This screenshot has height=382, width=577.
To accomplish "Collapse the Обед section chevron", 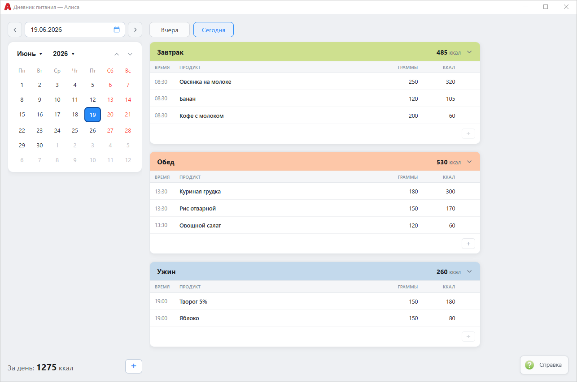I will tap(469, 162).
